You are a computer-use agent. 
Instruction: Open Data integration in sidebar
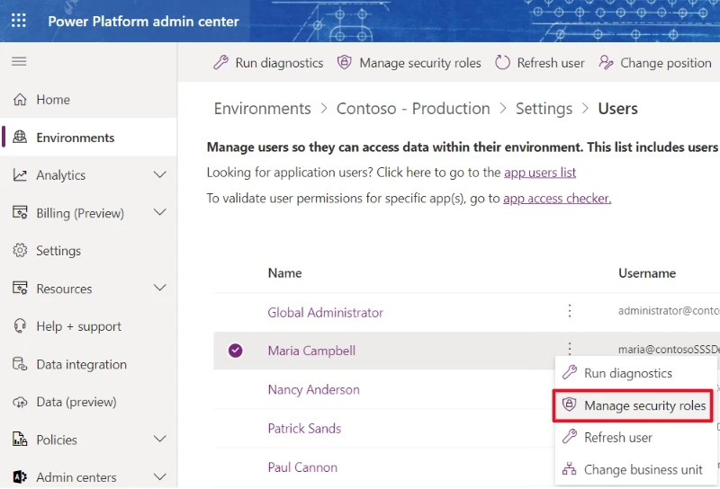pos(88,364)
